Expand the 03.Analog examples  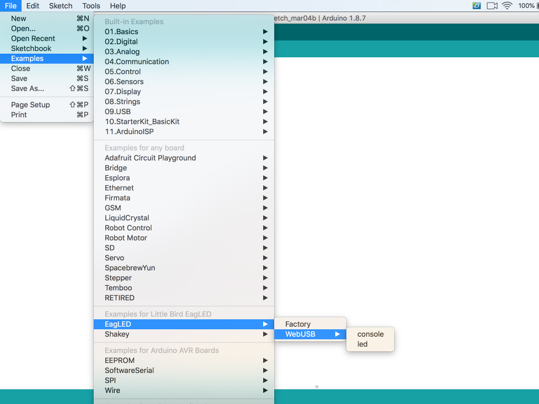tap(184, 52)
